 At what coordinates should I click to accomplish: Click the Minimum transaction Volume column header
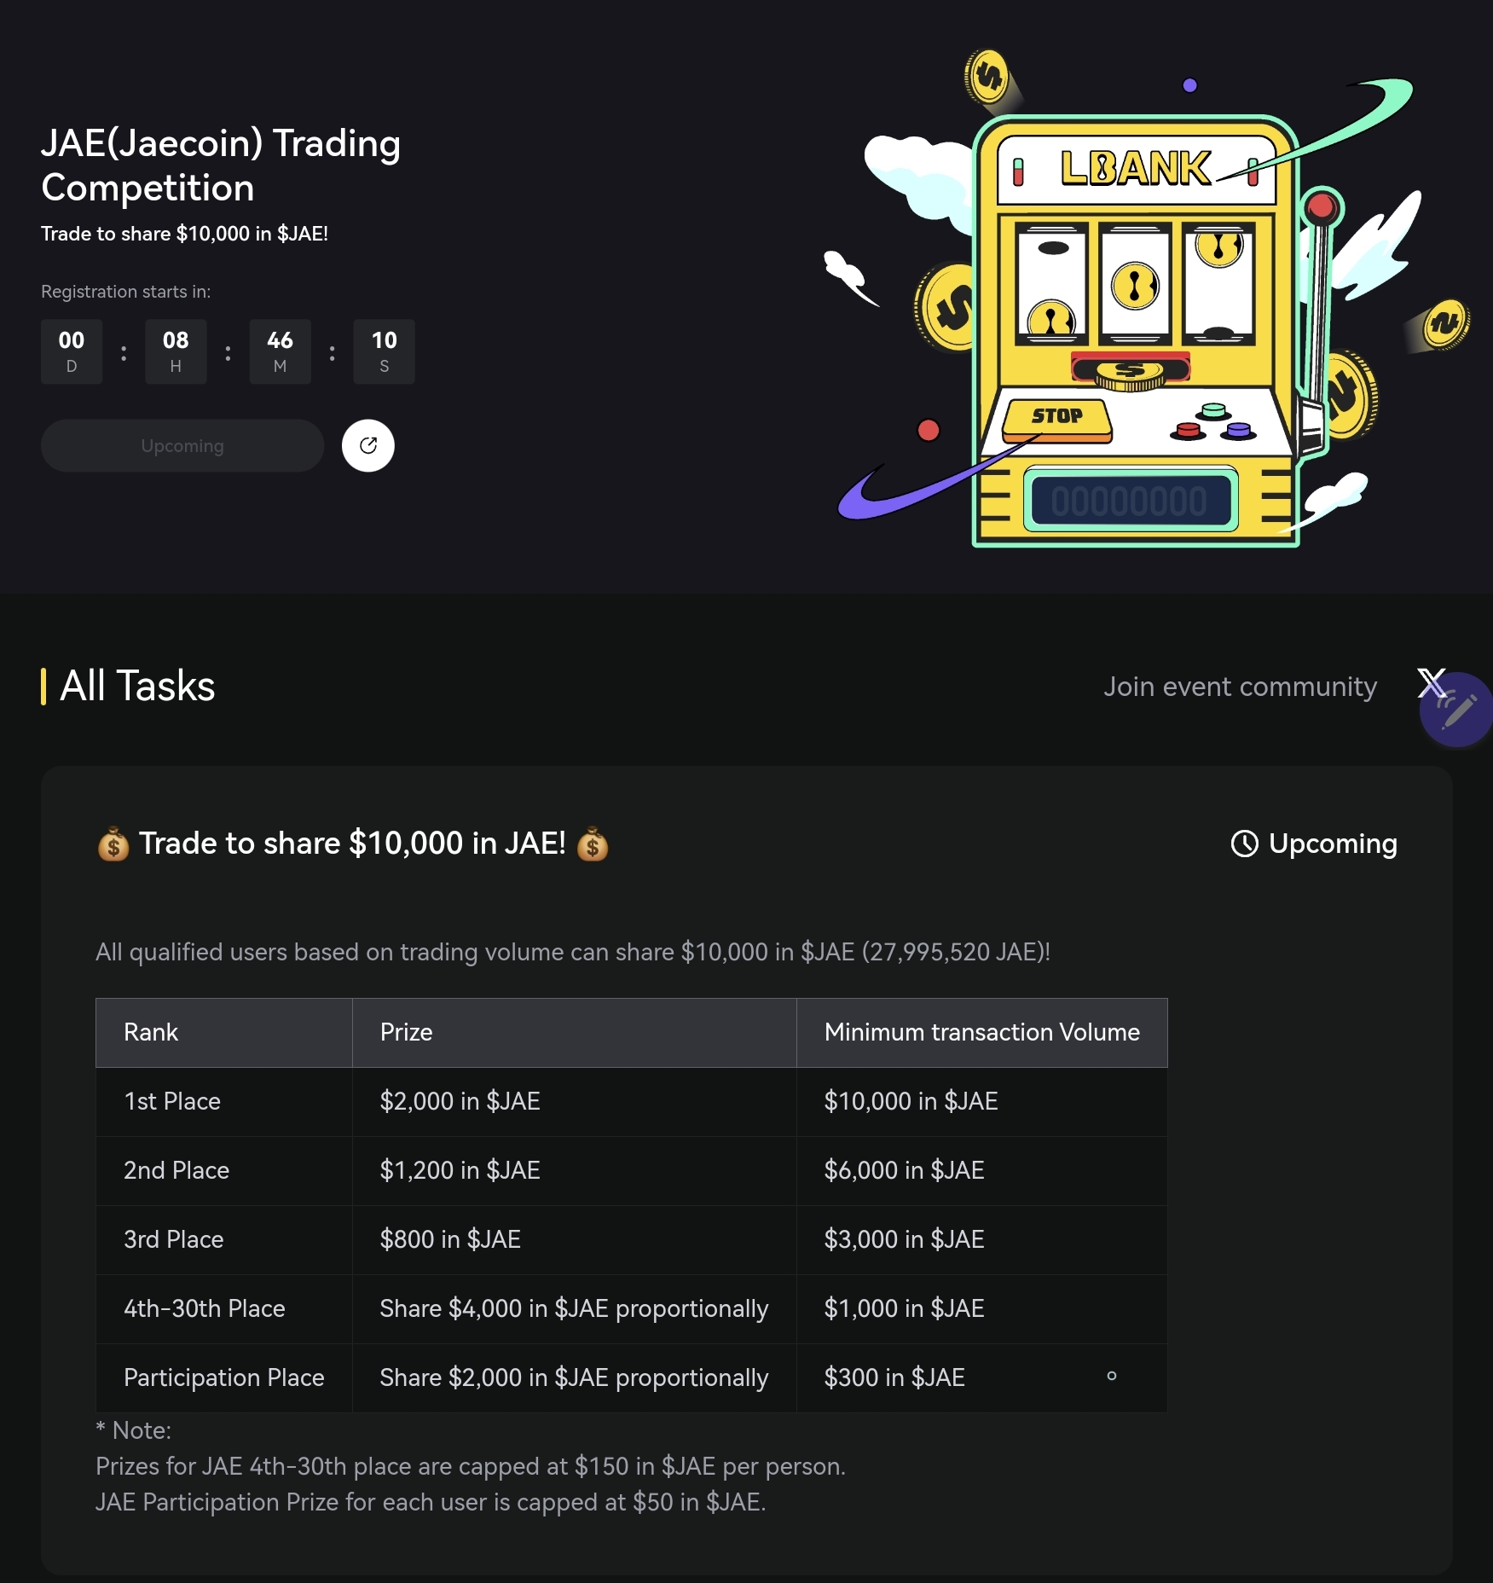[x=982, y=1032]
